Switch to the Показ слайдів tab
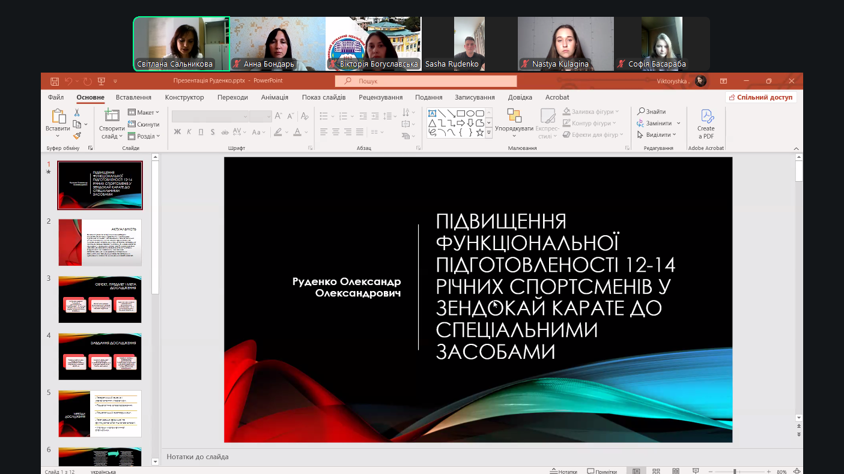This screenshot has height=474, width=844. pos(323,97)
